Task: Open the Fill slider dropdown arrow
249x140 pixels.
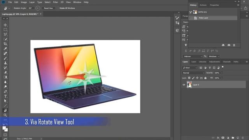Action: pyautogui.click(x=222, y=78)
